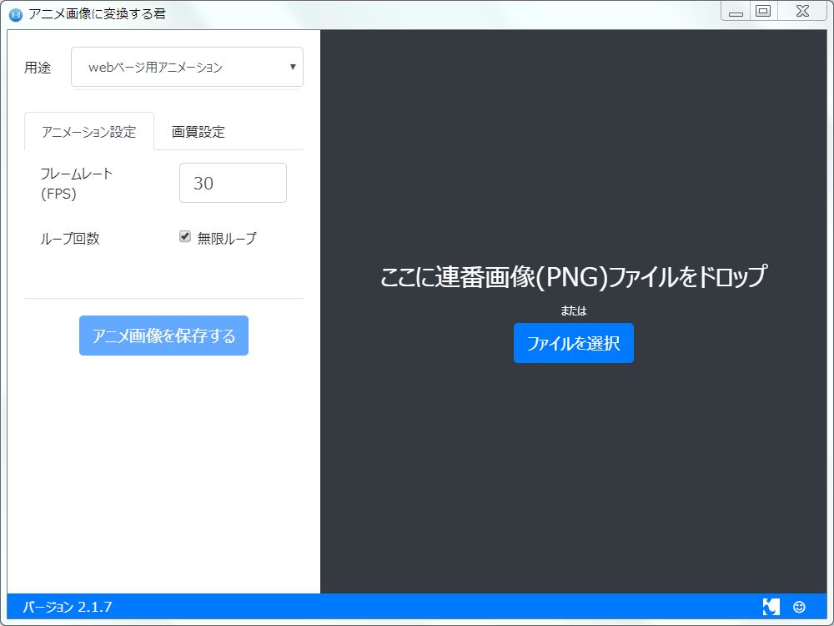Image resolution: width=834 pixels, height=626 pixels.
Task: Click the arrow on webページ用アニメーション dropdown
Action: click(x=293, y=68)
